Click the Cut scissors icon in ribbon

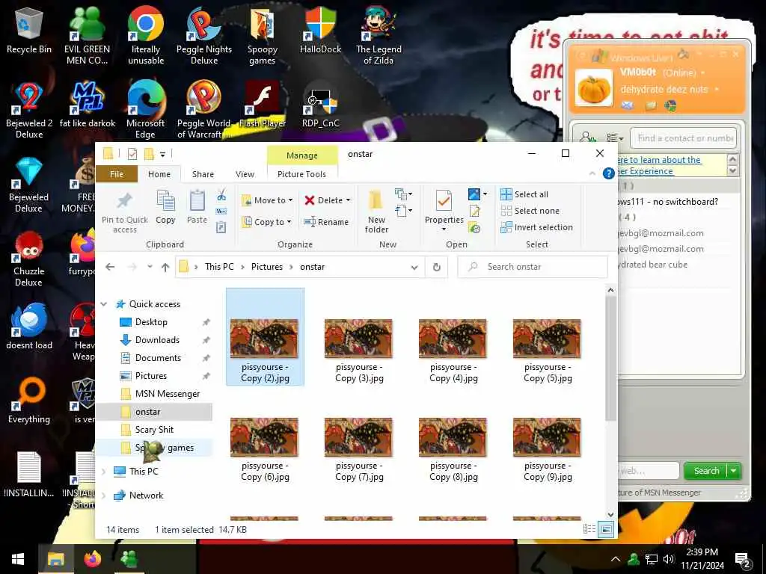point(221,195)
